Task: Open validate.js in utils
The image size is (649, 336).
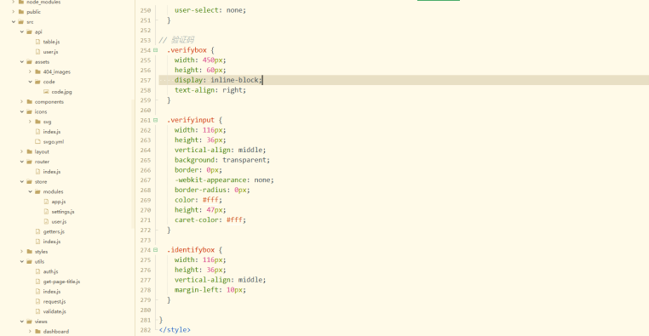Action: click(x=55, y=311)
